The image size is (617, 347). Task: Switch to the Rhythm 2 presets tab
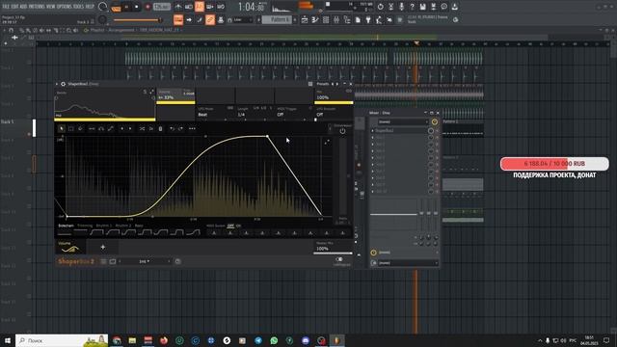tap(122, 226)
